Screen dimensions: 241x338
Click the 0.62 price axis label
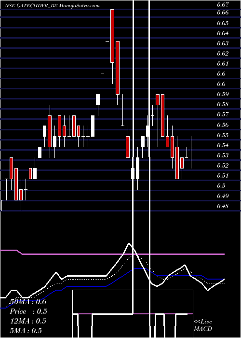pos(223,54)
